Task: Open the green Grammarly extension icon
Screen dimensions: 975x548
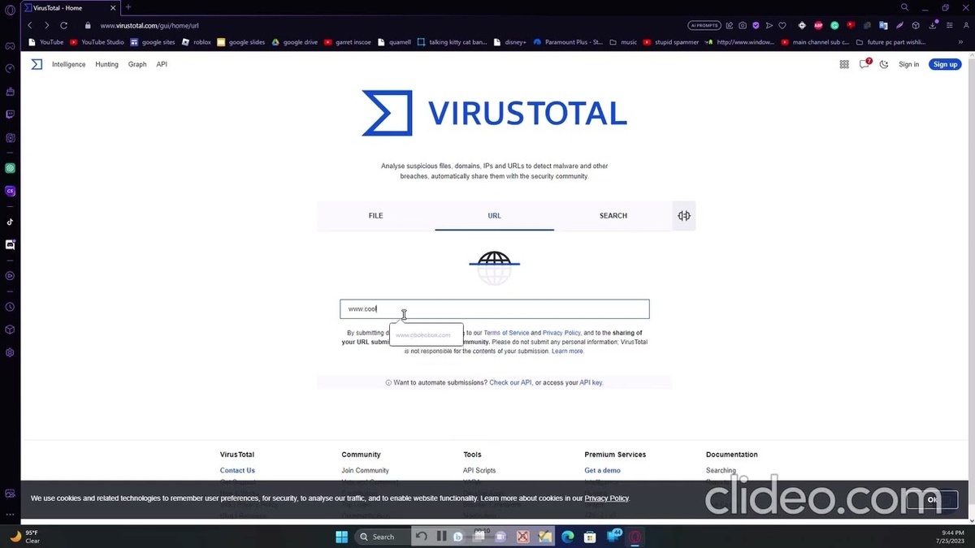Action: (834, 25)
